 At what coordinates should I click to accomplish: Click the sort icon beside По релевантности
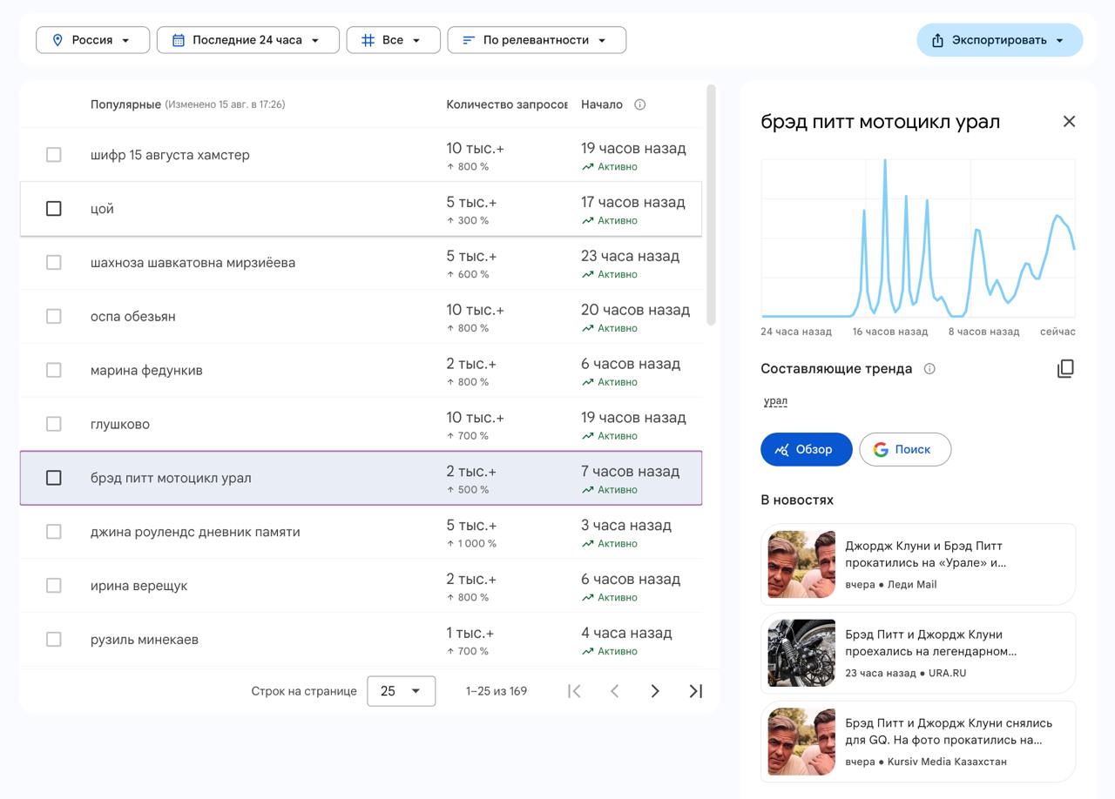468,39
